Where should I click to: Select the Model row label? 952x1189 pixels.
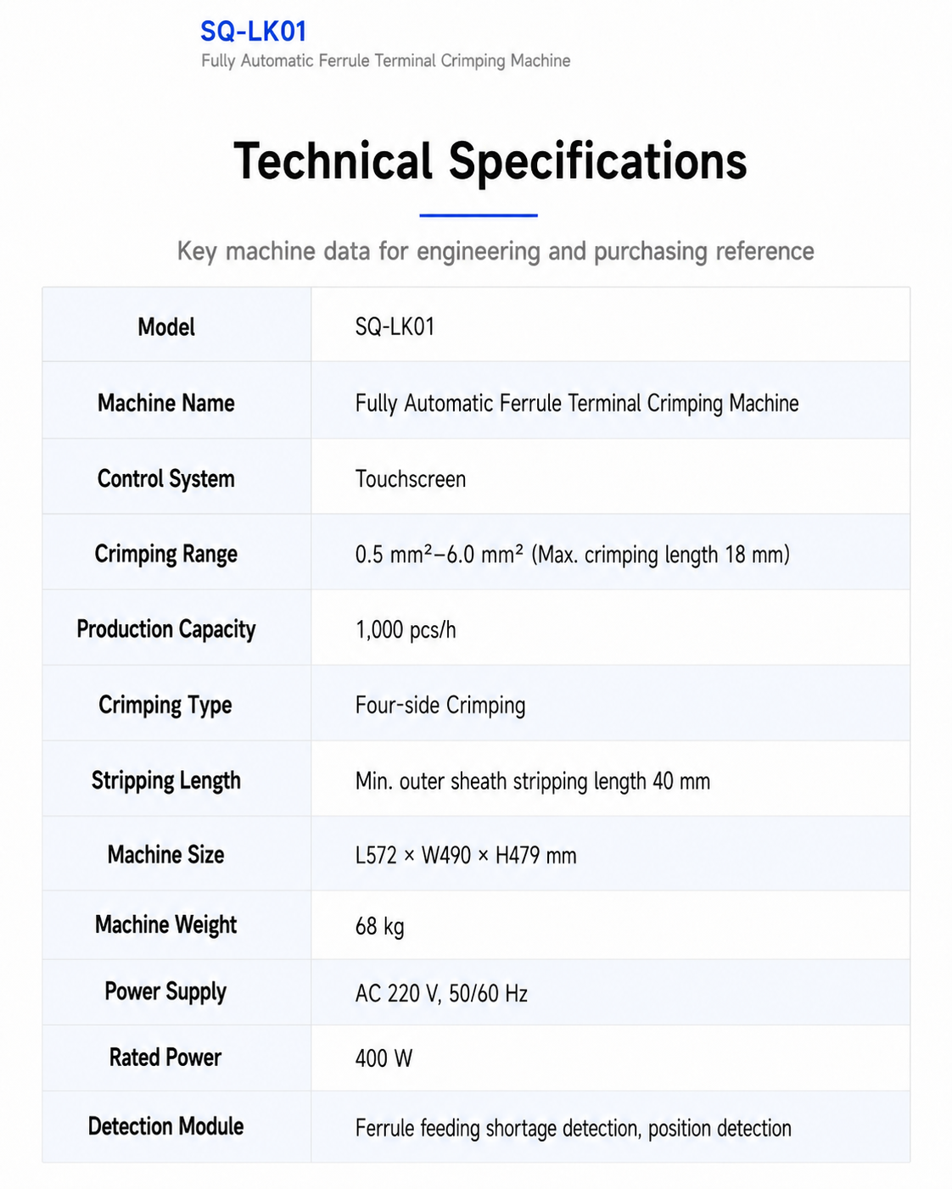click(x=166, y=327)
